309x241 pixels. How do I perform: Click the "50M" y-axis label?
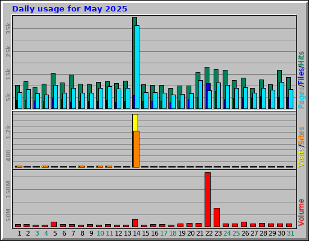coord(8,215)
